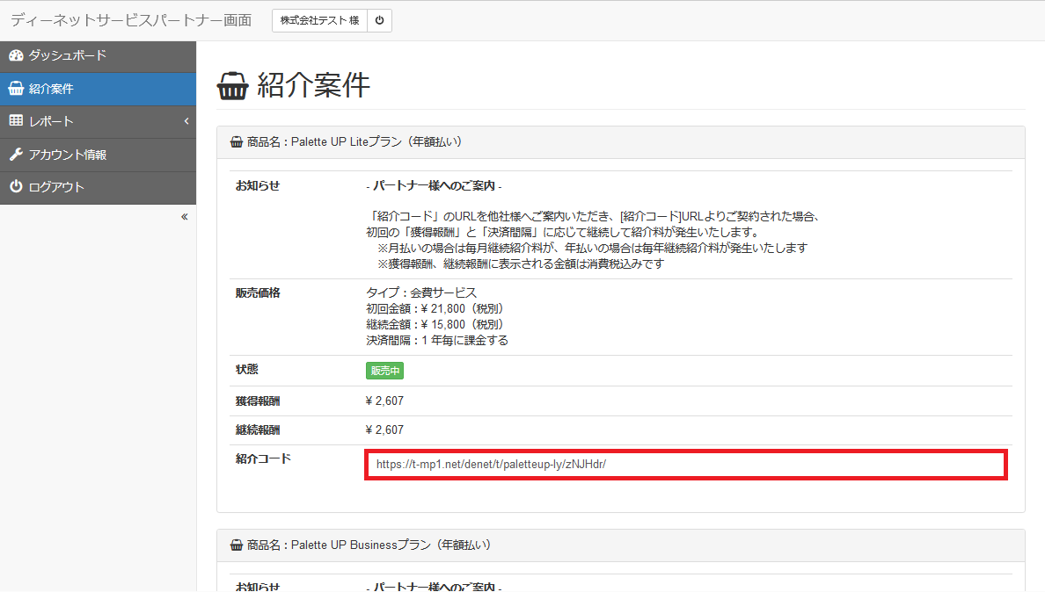This screenshot has height=592, width=1045.
Task: Click the green 販売中 status badge
Action: coord(384,371)
